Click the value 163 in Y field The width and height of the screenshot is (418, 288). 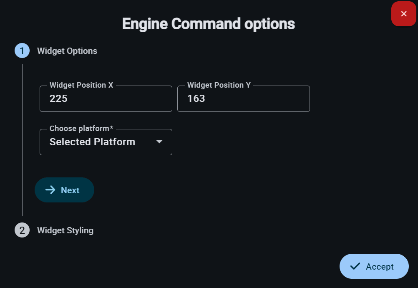pos(196,99)
